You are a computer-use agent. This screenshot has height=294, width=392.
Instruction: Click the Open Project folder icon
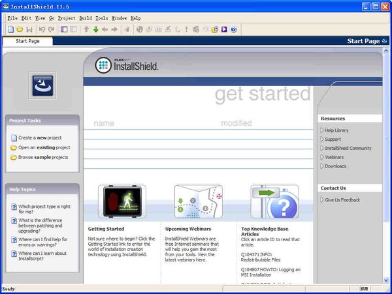tap(20, 29)
